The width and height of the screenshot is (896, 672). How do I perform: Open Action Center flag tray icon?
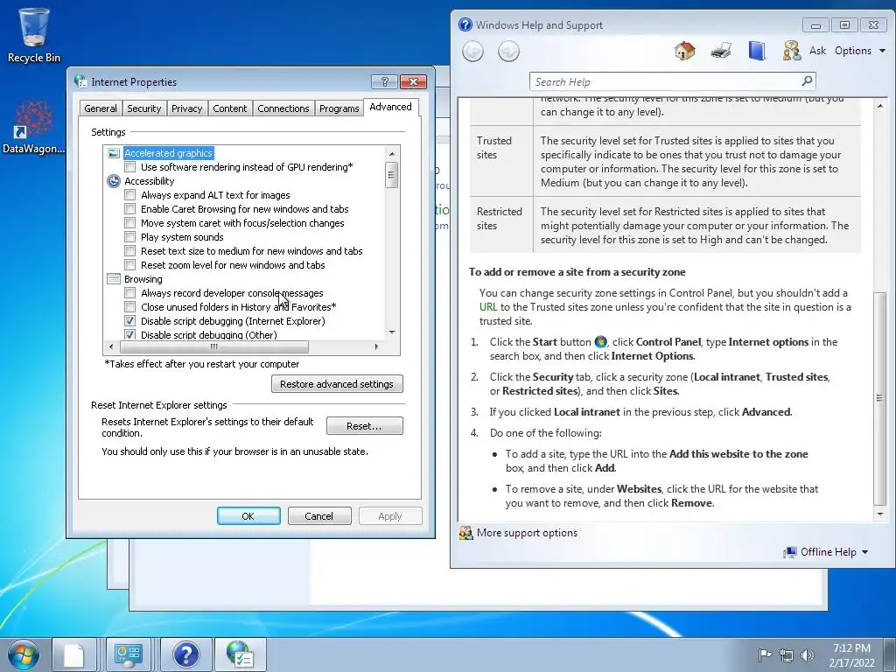[765, 654]
